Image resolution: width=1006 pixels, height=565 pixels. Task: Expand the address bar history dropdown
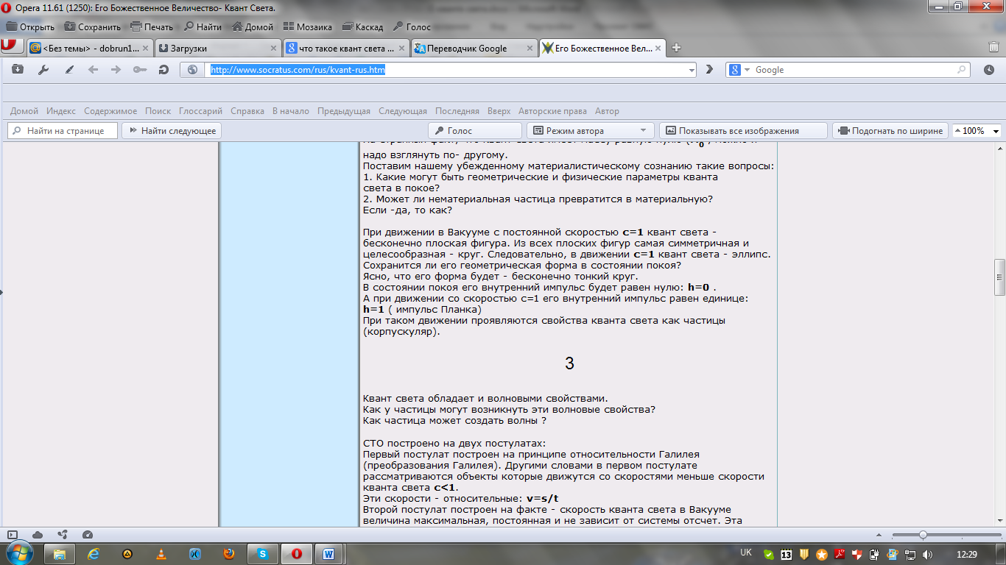tap(691, 70)
